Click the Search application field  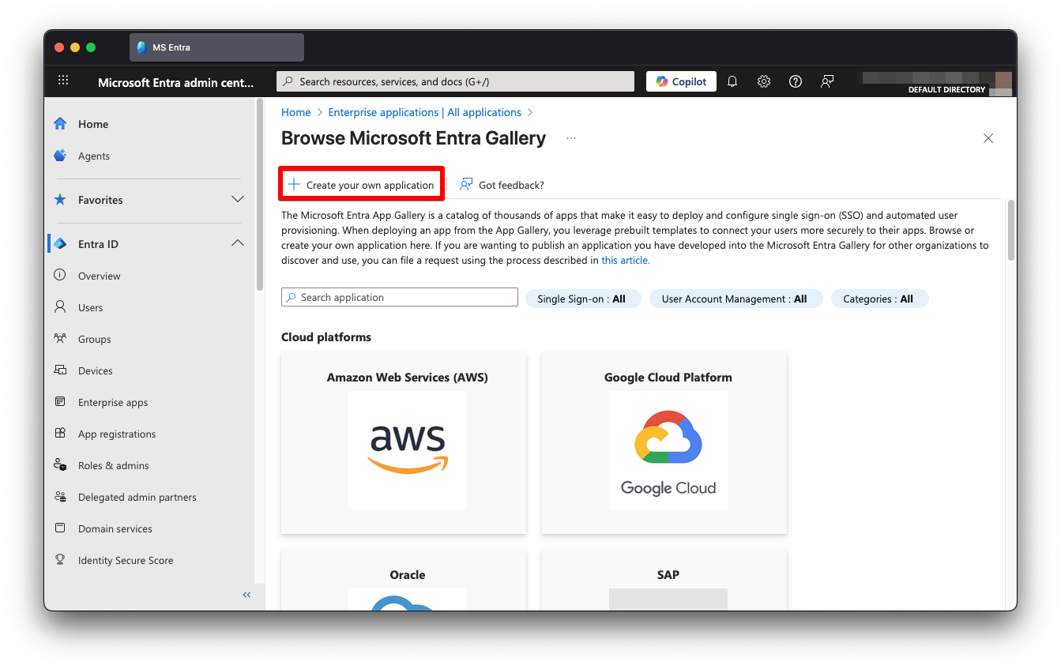399,297
